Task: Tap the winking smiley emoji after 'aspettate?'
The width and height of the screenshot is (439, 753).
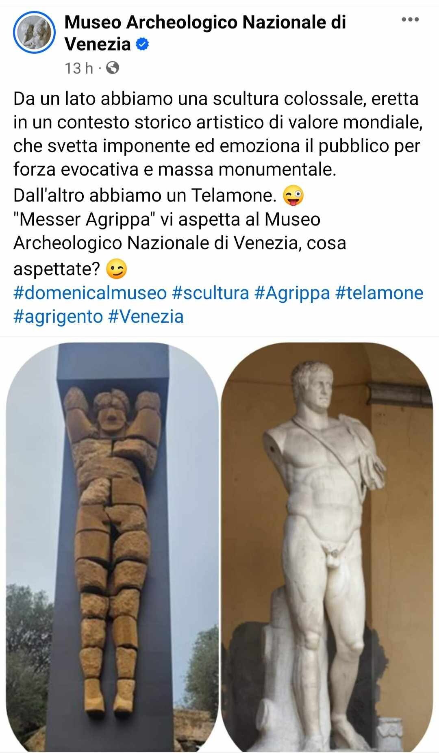Action: [x=116, y=269]
